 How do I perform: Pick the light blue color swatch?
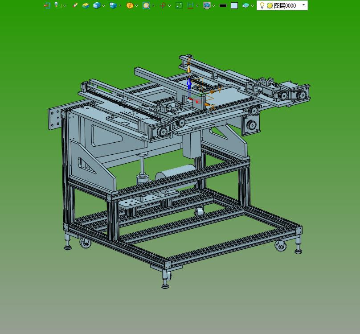click(234, 5)
